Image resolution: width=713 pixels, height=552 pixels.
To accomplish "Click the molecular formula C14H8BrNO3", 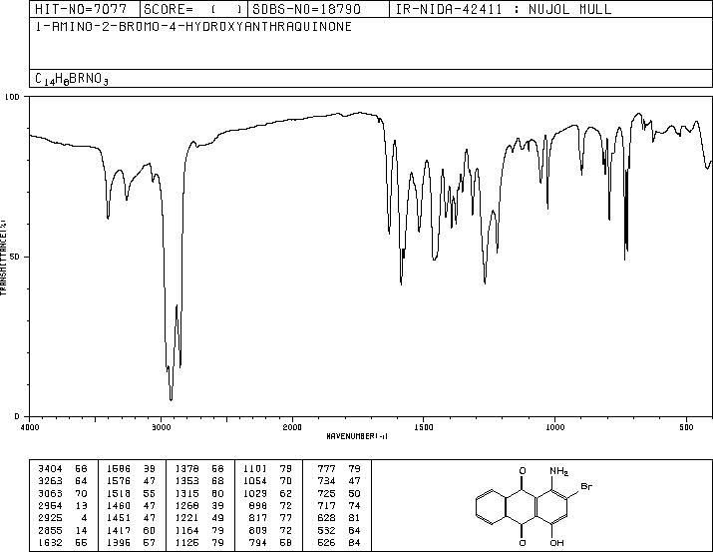I will 72,79.
